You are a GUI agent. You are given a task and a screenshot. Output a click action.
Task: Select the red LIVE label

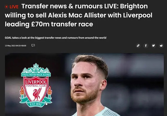coord(14,7)
